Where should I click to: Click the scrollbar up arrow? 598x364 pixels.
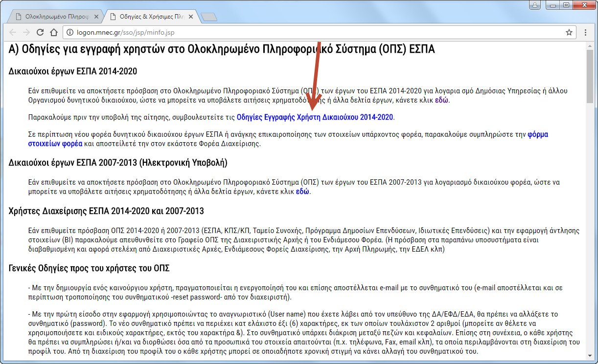click(x=590, y=46)
